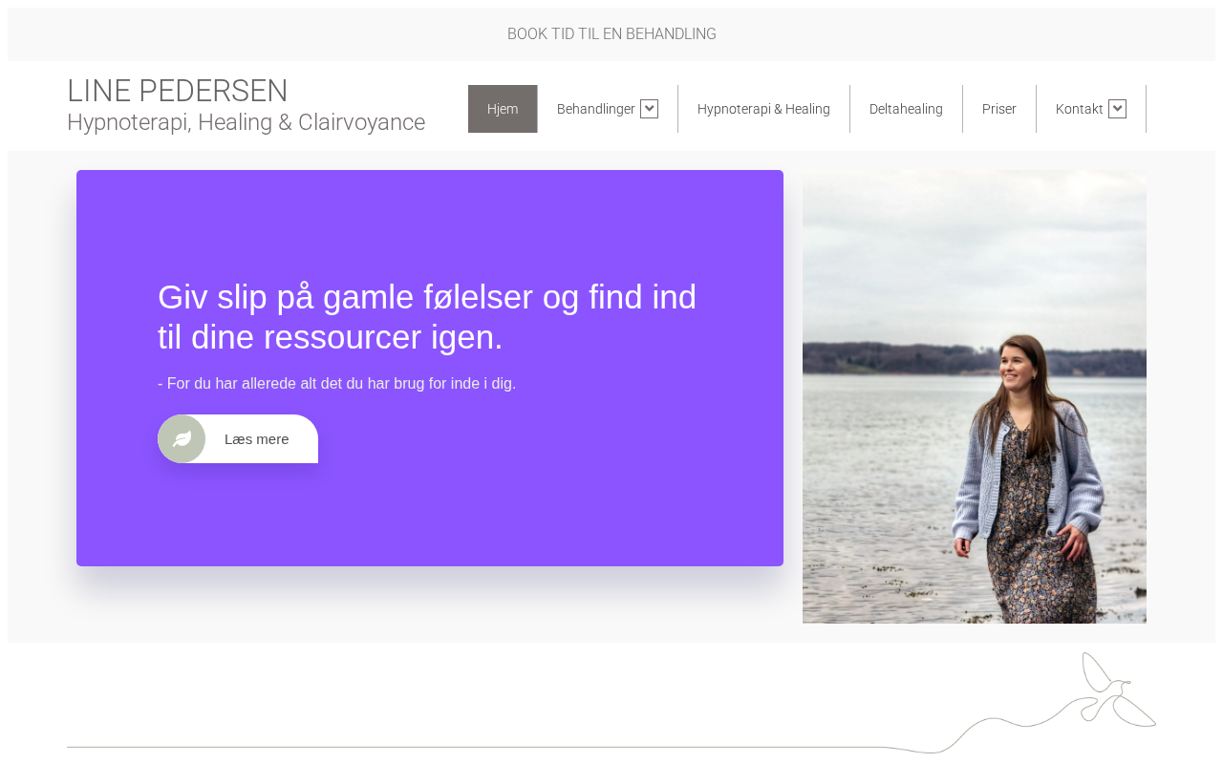The width and height of the screenshot is (1223, 764).
Task: Click the headline Giv slip på gamle følelser
Action: click(x=427, y=317)
